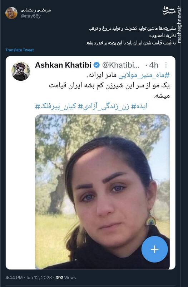Open the 393 Views counter
This screenshot has width=188, height=287.
click(x=66, y=277)
